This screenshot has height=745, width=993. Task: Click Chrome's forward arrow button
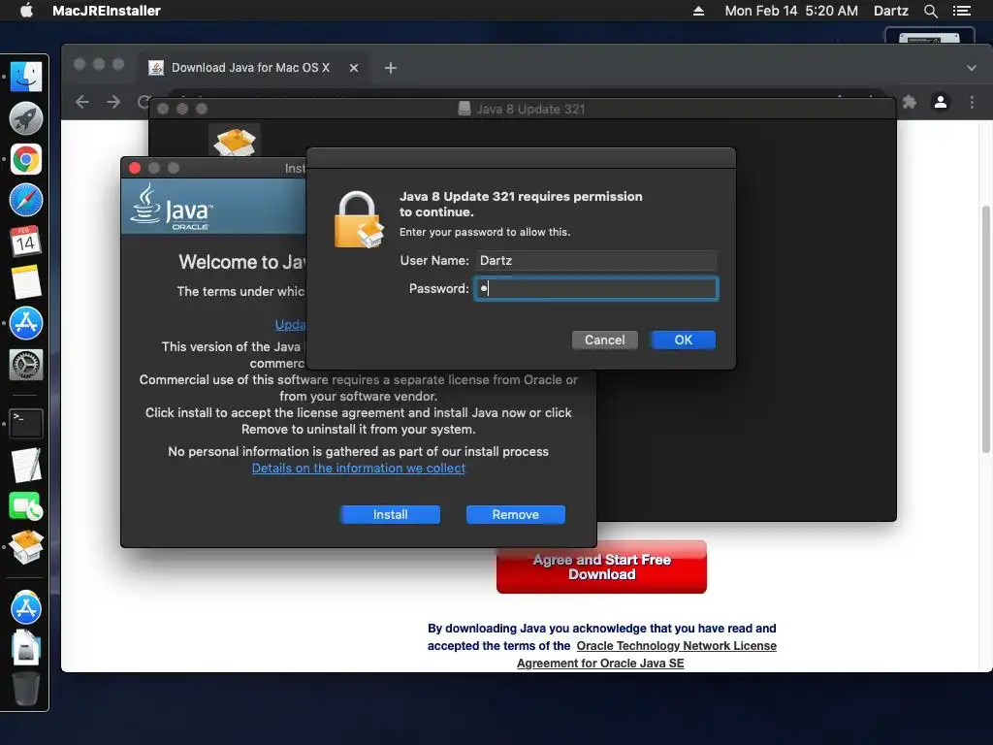(x=113, y=102)
